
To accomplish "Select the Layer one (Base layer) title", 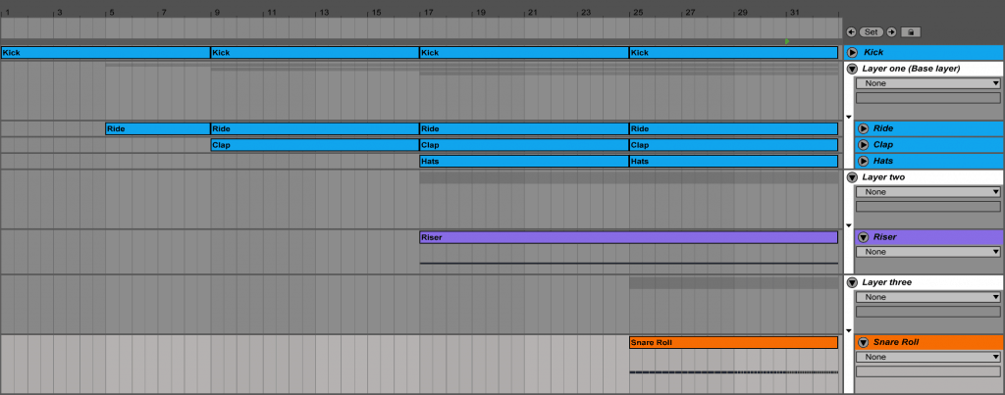I will point(912,69).
